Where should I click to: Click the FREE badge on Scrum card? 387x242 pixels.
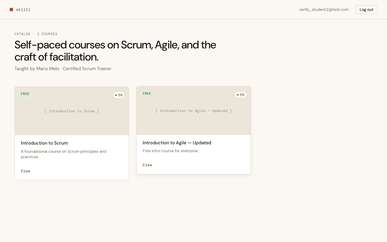25,94
